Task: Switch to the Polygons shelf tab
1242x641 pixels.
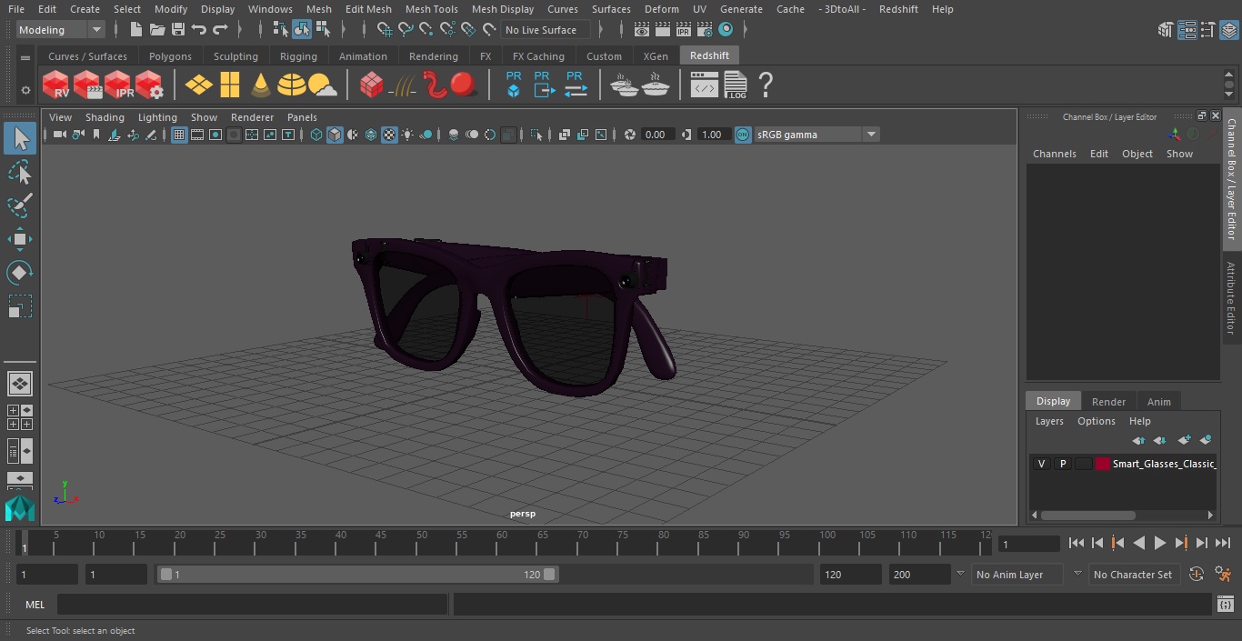Action: pos(170,56)
